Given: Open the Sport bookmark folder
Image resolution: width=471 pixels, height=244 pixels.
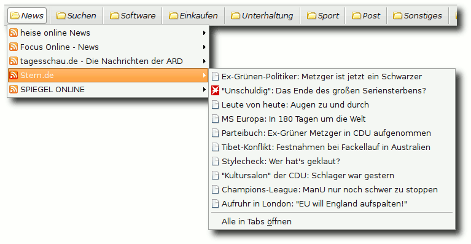Looking at the screenshot, I should point(323,15).
